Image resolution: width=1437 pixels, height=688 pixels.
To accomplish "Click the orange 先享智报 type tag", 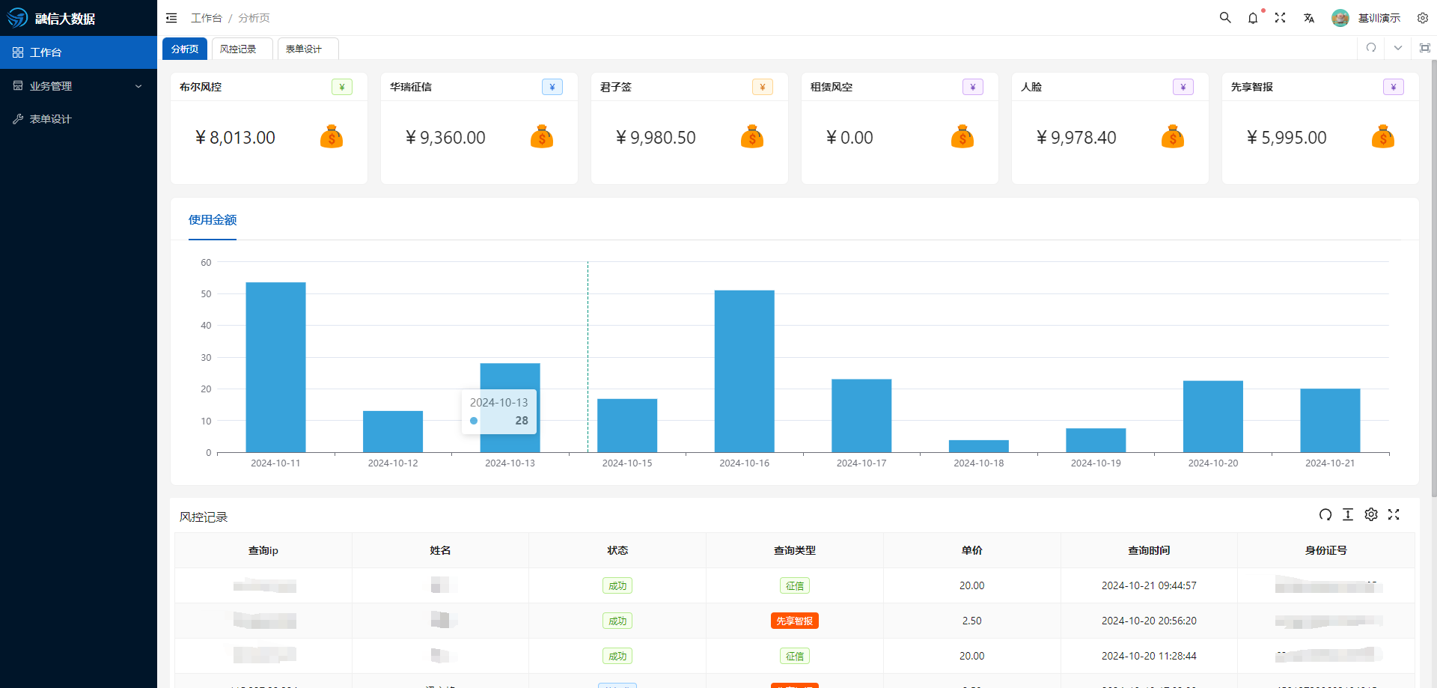I will [795, 621].
